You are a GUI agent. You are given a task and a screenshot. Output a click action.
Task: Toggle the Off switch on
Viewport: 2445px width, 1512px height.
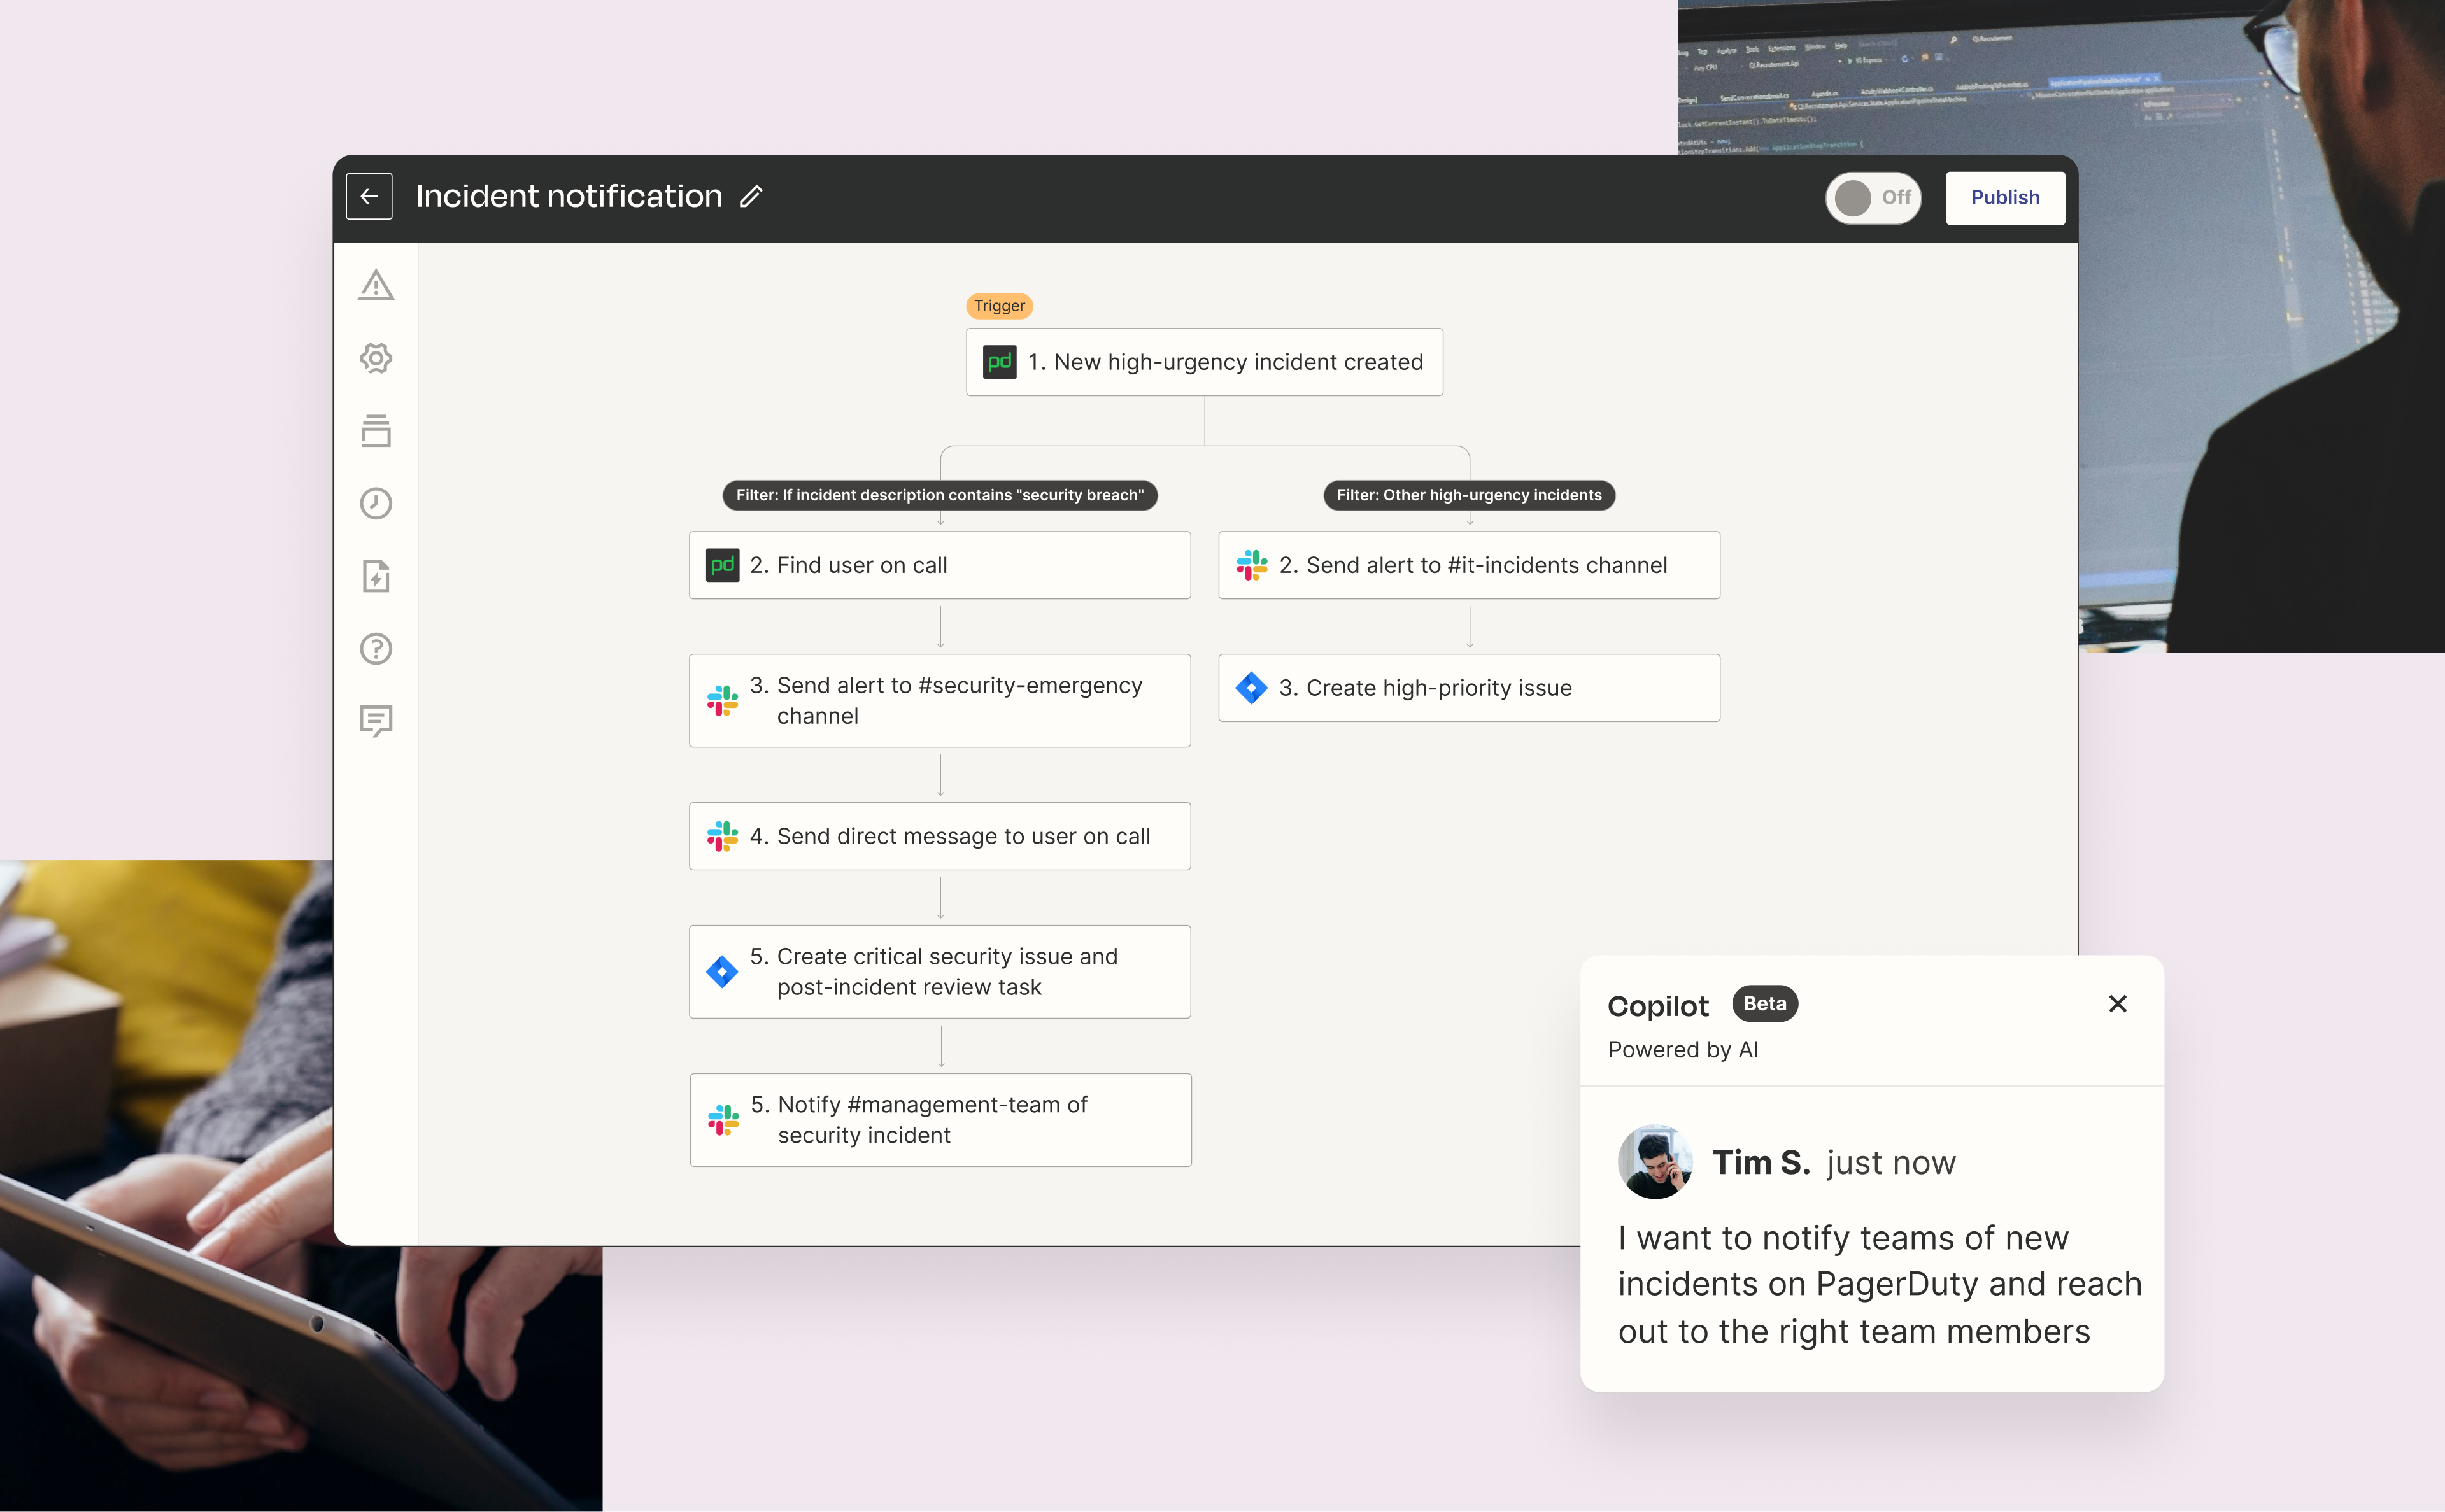pyautogui.click(x=1872, y=198)
